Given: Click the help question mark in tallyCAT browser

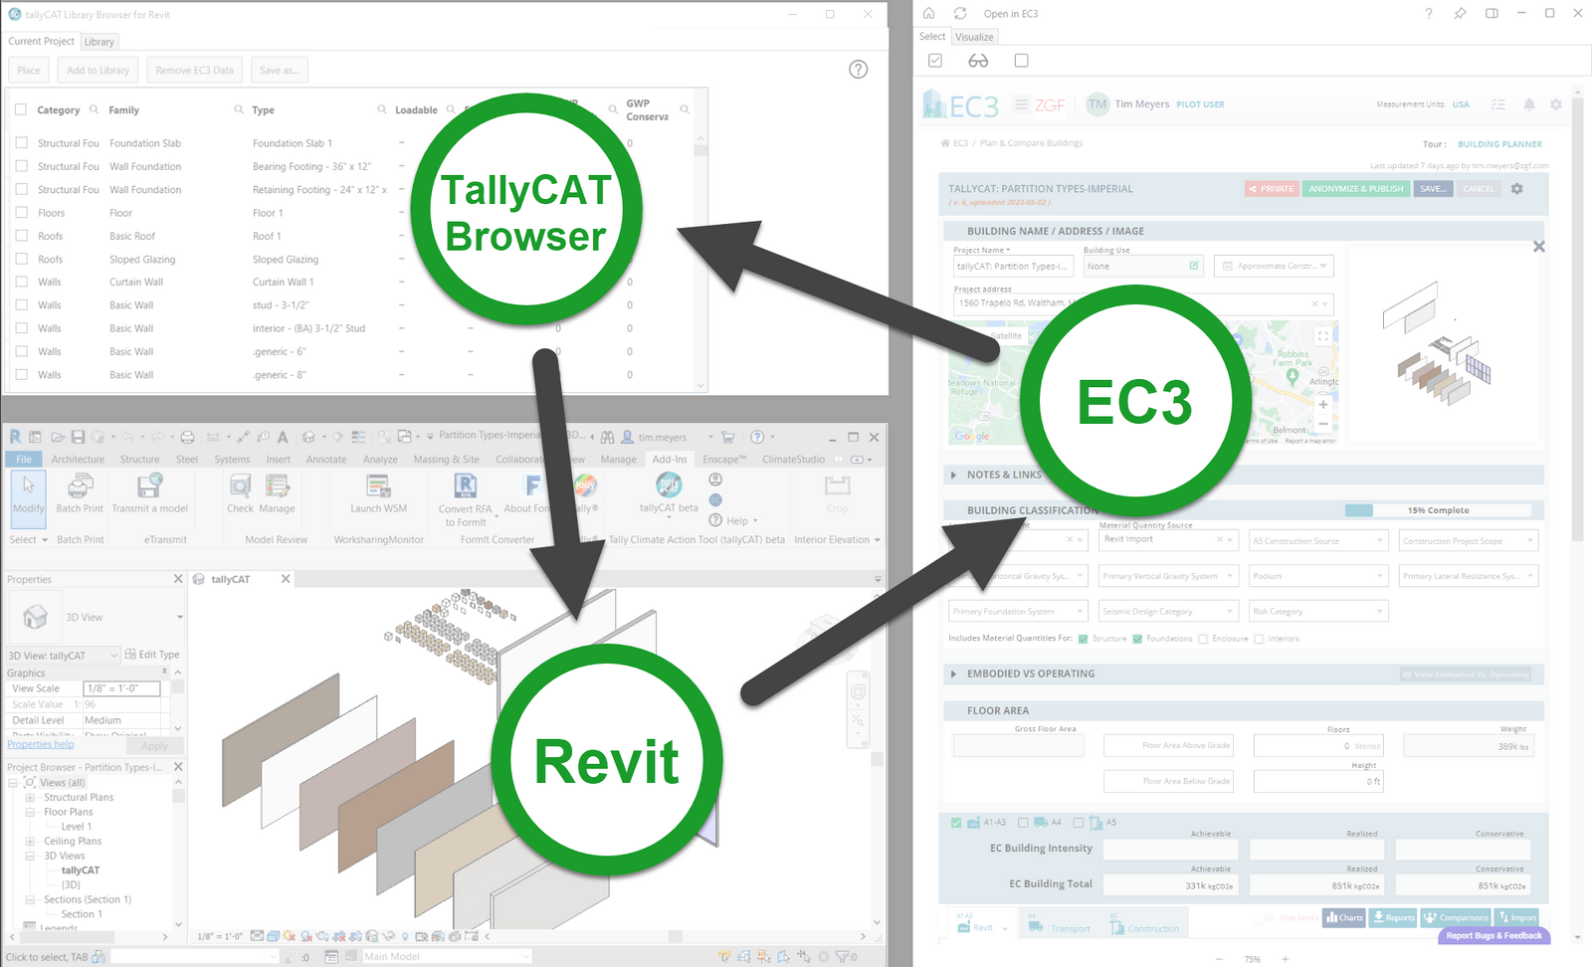Looking at the screenshot, I should click(x=858, y=70).
